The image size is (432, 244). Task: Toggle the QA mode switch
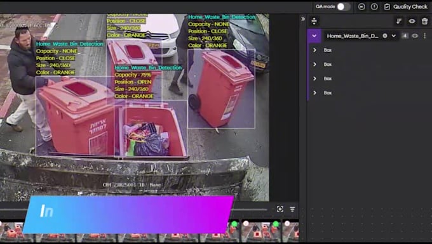pos(343,6)
